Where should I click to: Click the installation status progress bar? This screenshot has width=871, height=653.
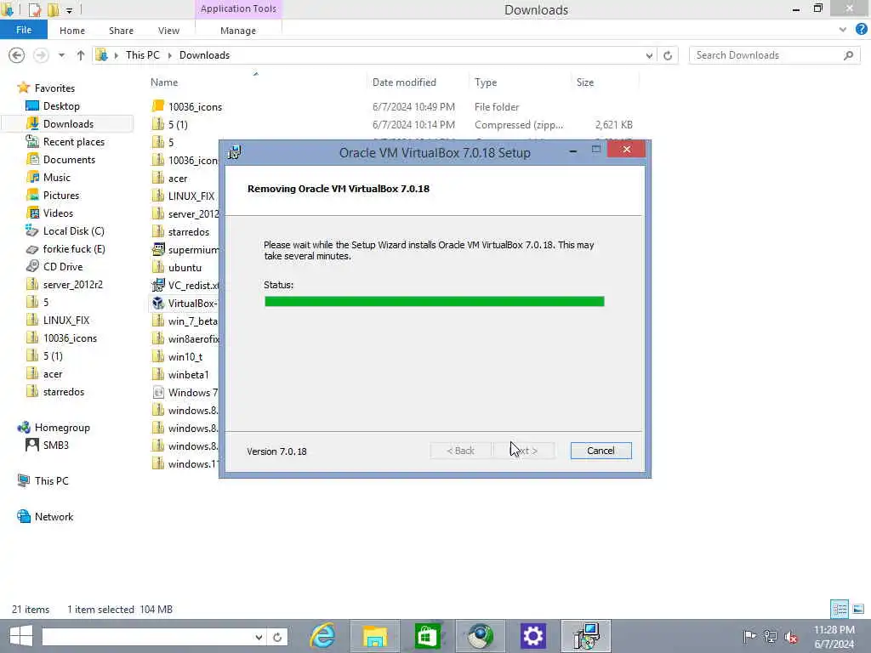click(x=435, y=302)
